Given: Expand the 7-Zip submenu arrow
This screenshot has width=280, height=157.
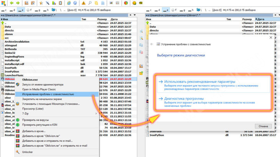Looking at the screenshot, I should pyautogui.click(x=96, y=113).
